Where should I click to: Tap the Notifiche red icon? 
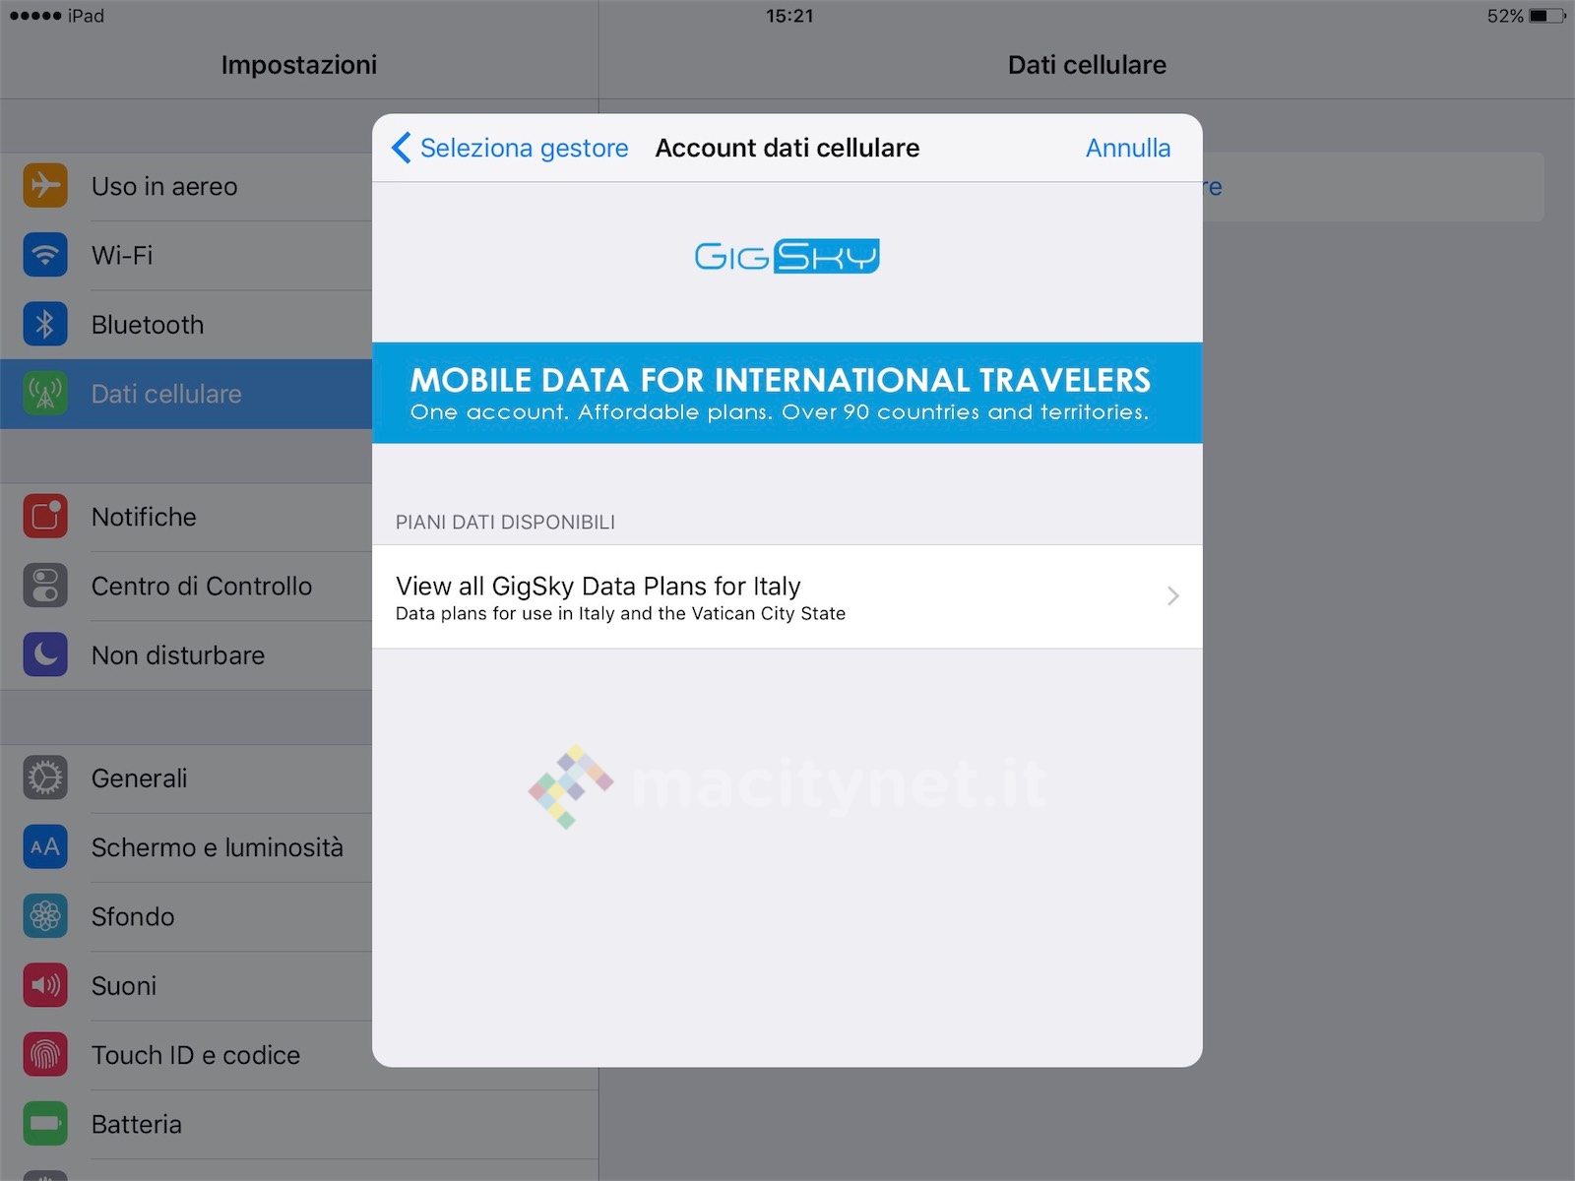[45, 517]
